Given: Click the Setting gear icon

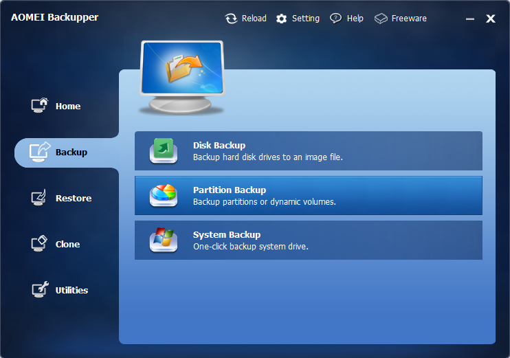Looking at the screenshot, I should [x=281, y=19].
